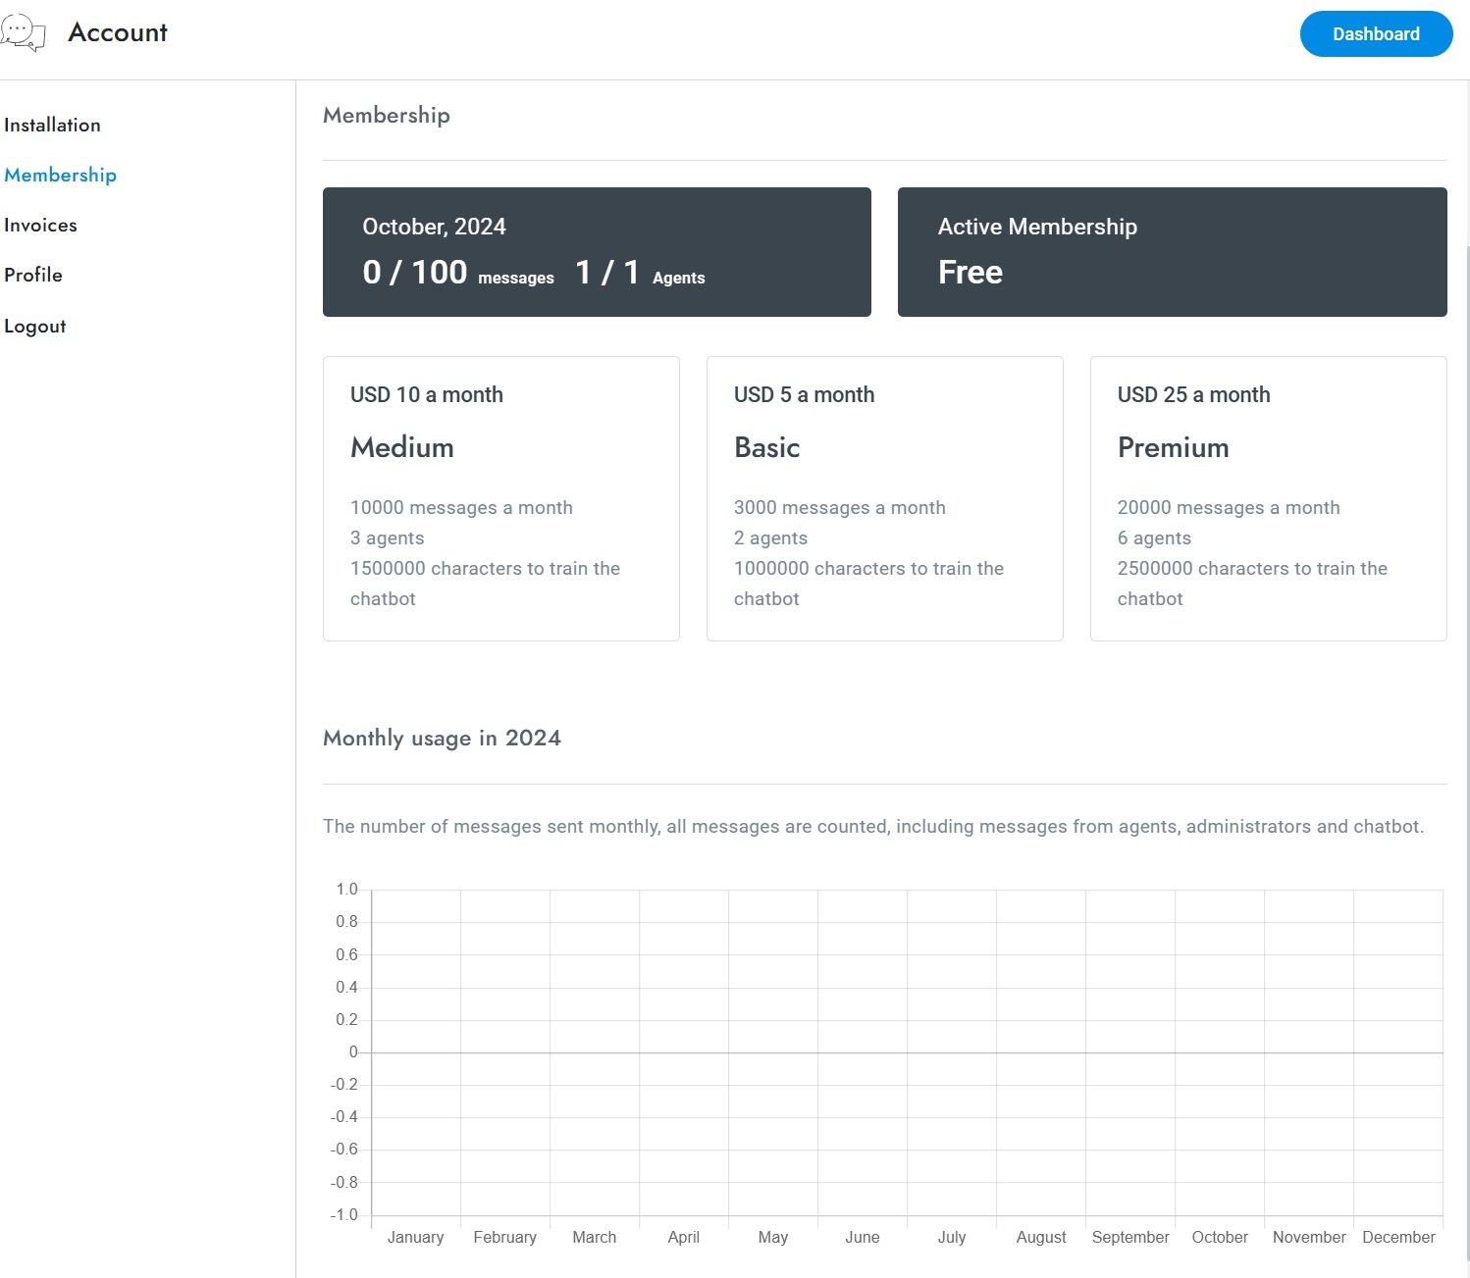Go to the Installation page
Screen dimensions: 1470x1278
point(52,125)
